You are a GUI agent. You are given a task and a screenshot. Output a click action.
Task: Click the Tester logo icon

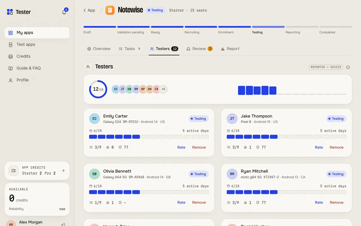tap(10, 12)
